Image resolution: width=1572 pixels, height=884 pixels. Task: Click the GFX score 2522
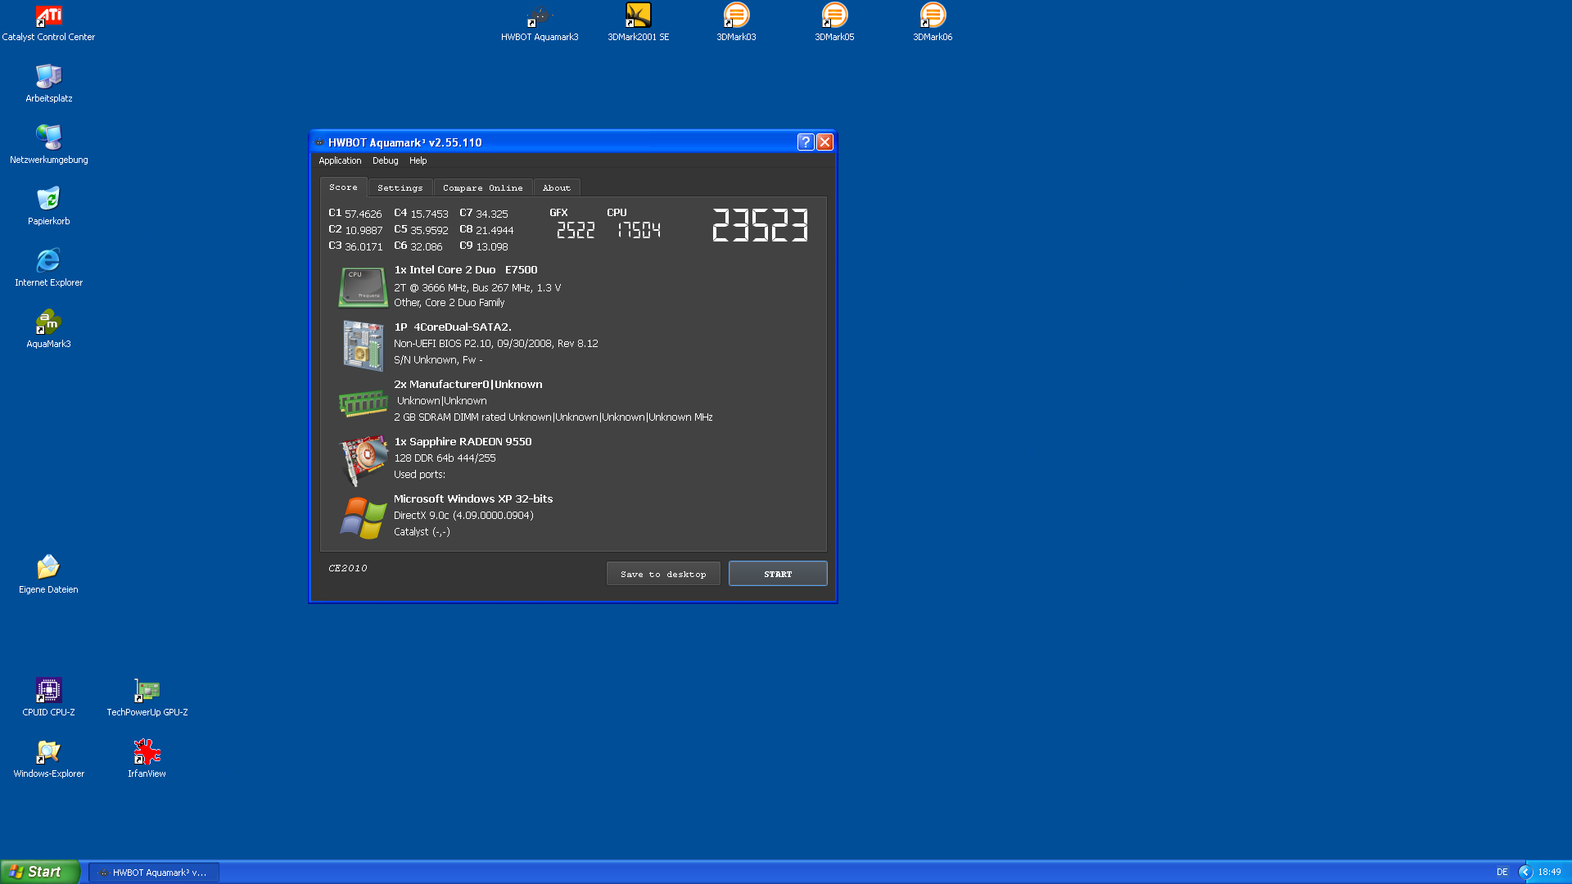(576, 230)
